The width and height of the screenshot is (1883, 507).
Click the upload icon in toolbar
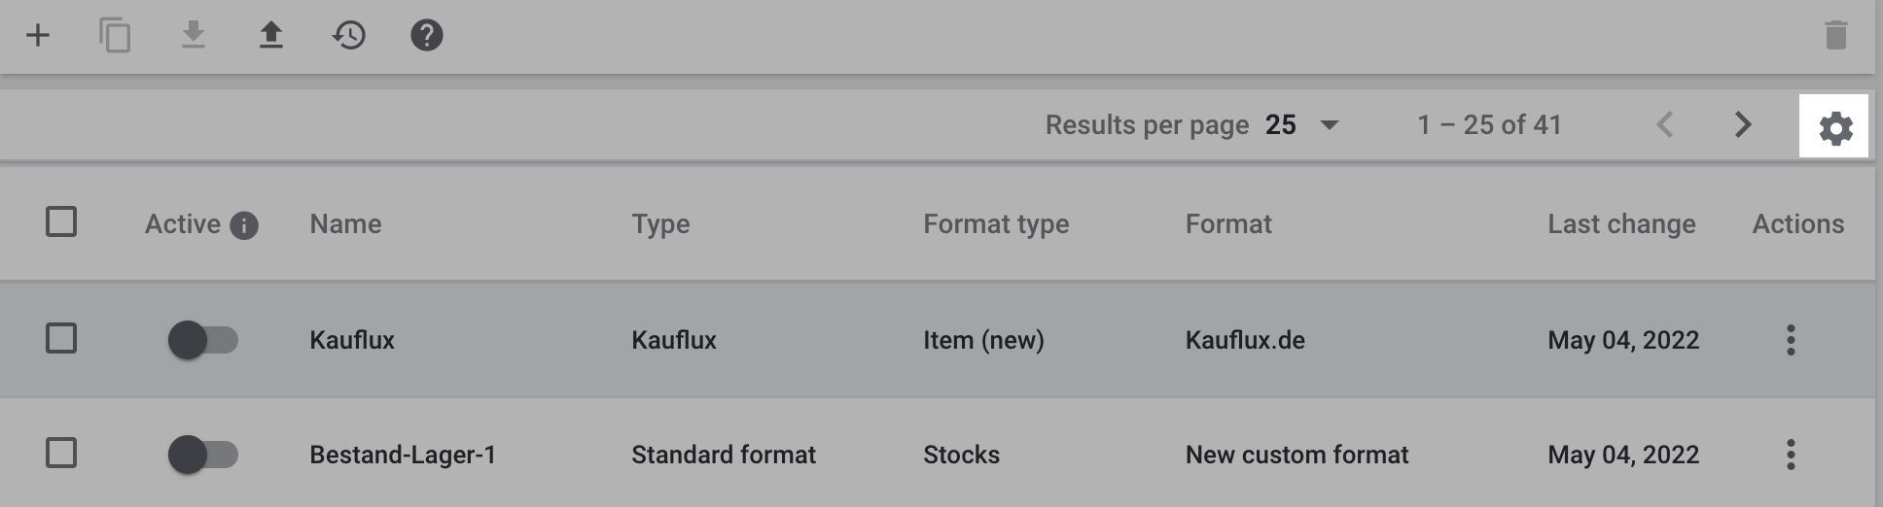point(271,36)
